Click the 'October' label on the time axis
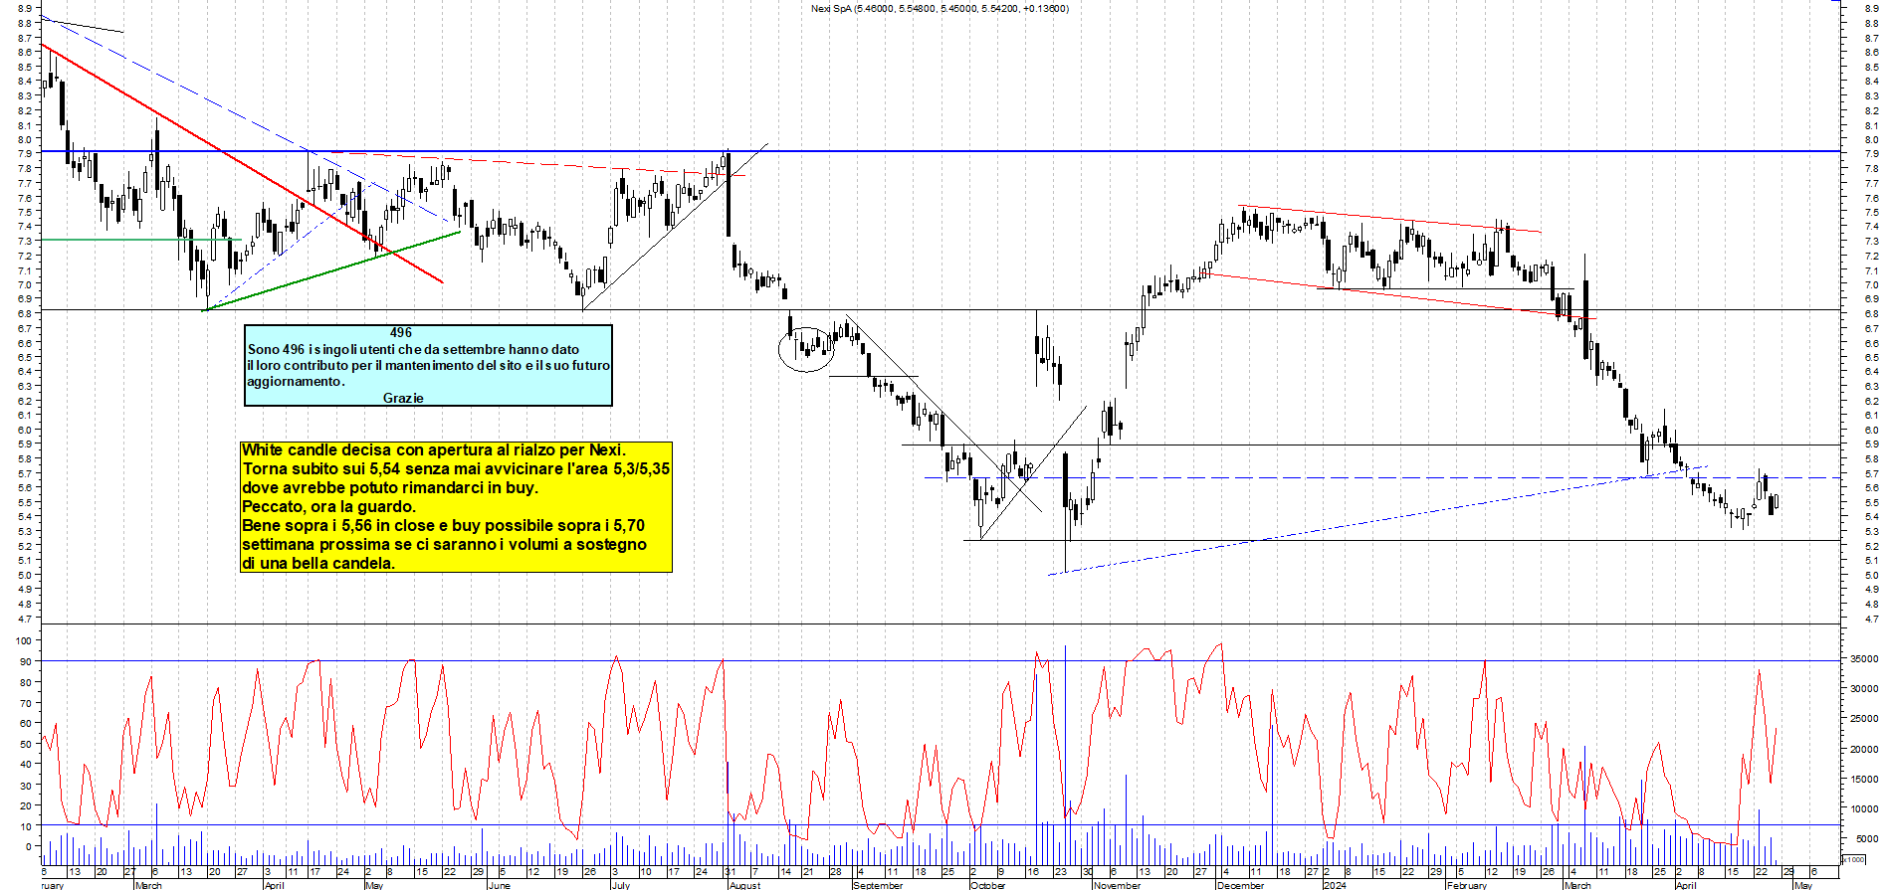The image size is (1881, 890). pos(988,885)
